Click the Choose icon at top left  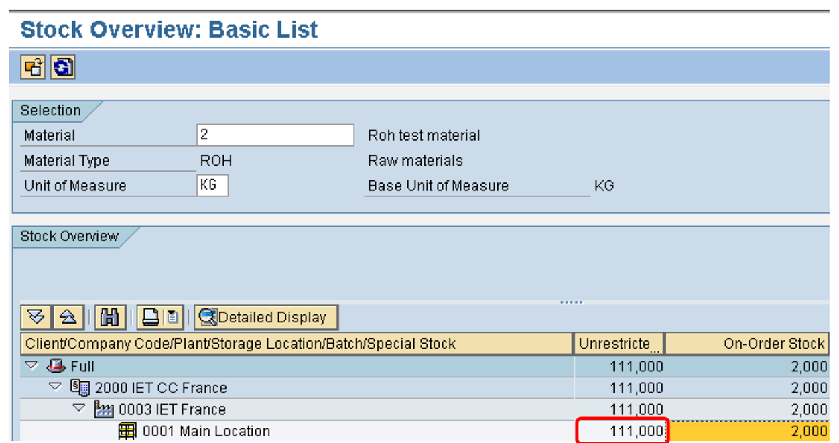point(31,67)
